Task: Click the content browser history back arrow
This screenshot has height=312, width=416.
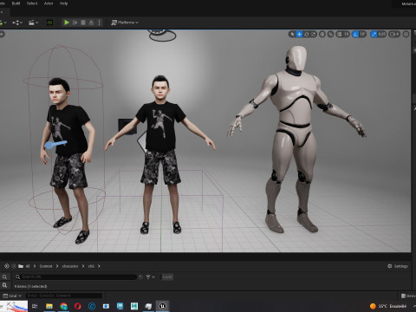Action: click(x=7, y=266)
